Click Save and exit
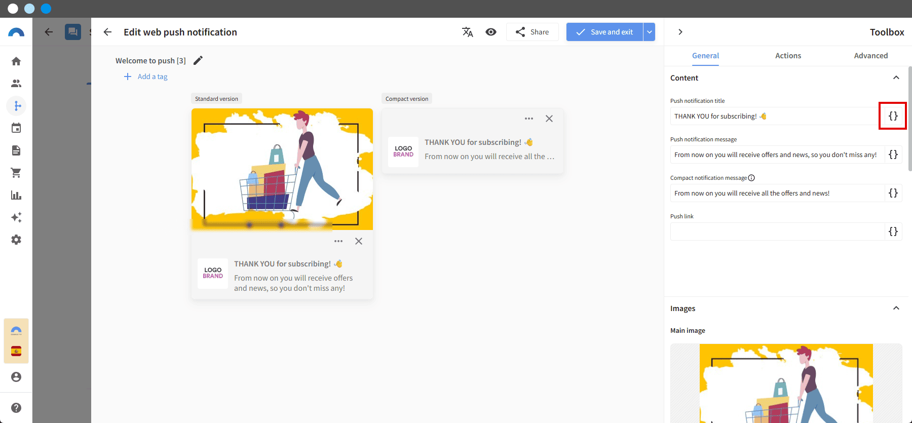This screenshot has width=912, height=423. coord(604,32)
